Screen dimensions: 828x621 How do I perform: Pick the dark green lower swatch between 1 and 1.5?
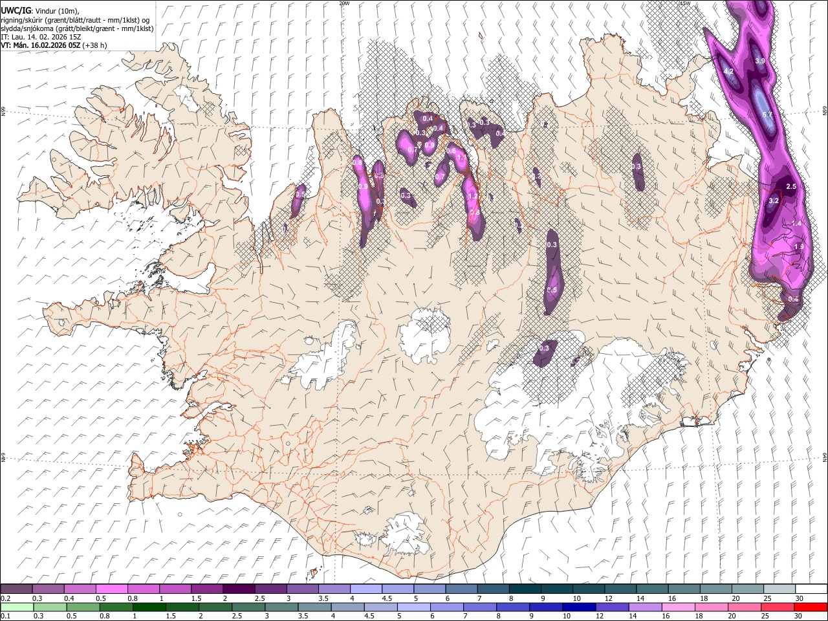(149, 607)
